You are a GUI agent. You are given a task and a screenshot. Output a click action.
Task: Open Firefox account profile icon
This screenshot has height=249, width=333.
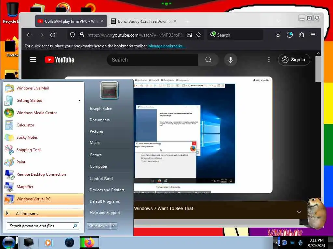pyautogui.click(x=290, y=35)
